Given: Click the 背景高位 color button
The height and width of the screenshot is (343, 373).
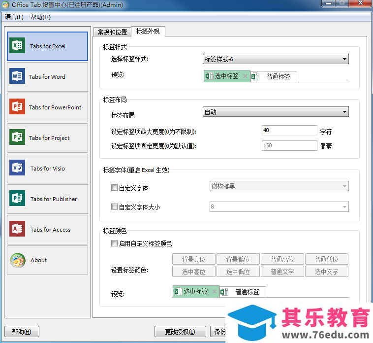Looking at the screenshot, I should click(x=194, y=259).
